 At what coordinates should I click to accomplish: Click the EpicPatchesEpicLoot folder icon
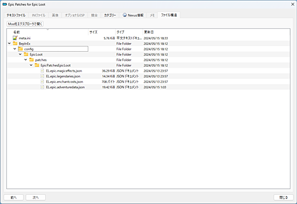tap(37, 65)
